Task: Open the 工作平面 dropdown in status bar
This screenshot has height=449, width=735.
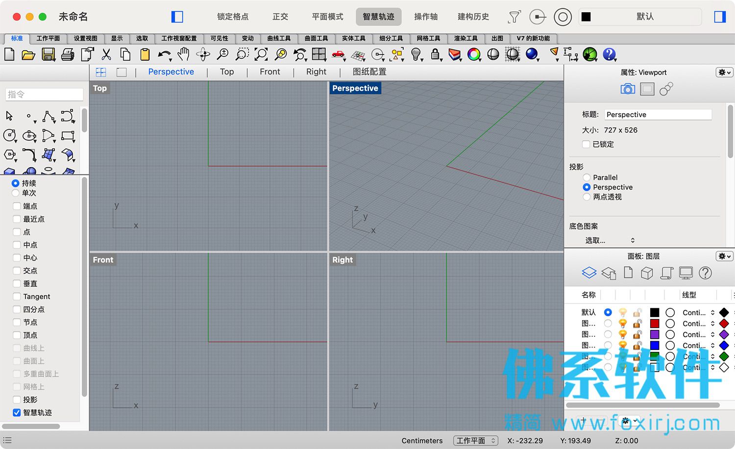Action: [x=475, y=441]
